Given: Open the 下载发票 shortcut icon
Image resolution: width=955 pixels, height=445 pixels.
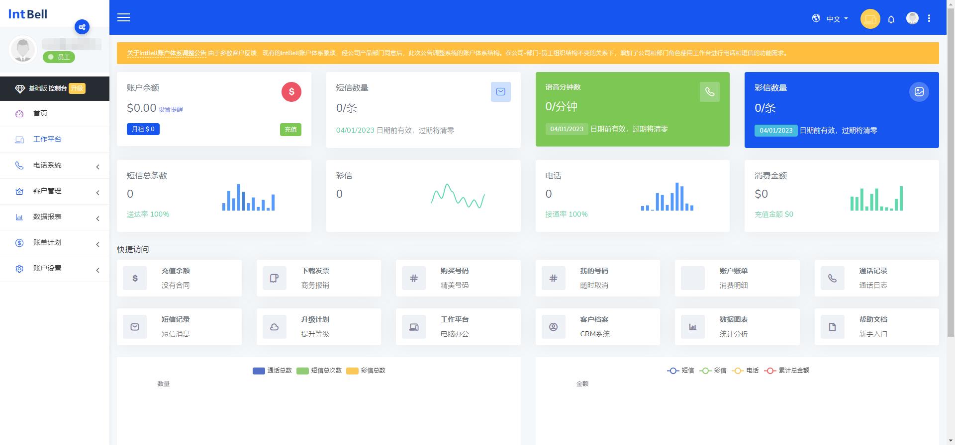Looking at the screenshot, I should (274, 278).
